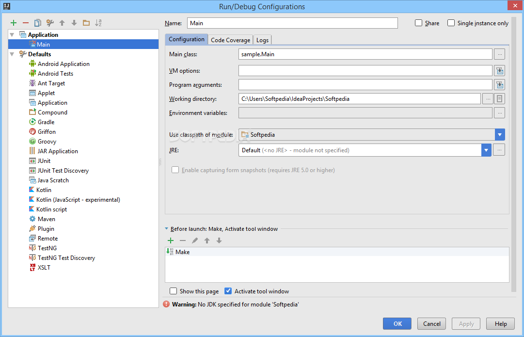This screenshot has width=524, height=337.
Task: Collapse the Before launch section
Action: click(166, 229)
